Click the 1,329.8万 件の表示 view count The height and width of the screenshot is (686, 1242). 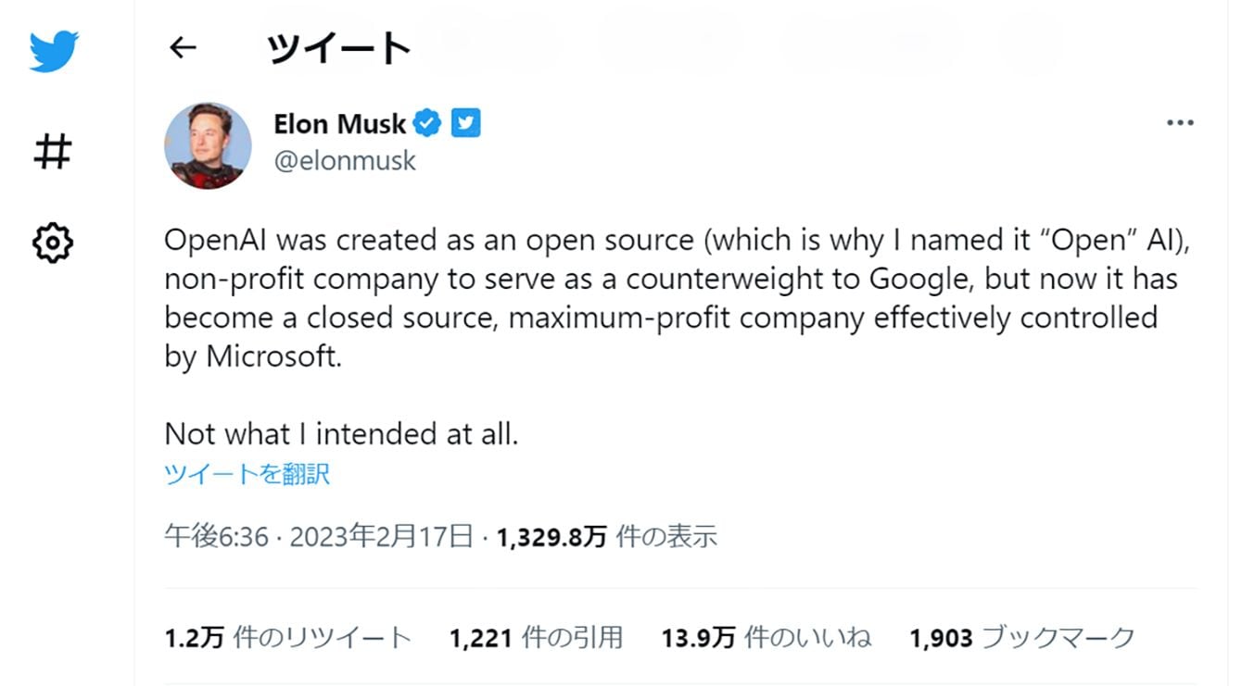click(x=607, y=536)
